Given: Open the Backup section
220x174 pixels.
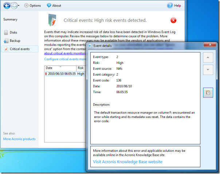Looking at the screenshot, I should pos(15,41).
